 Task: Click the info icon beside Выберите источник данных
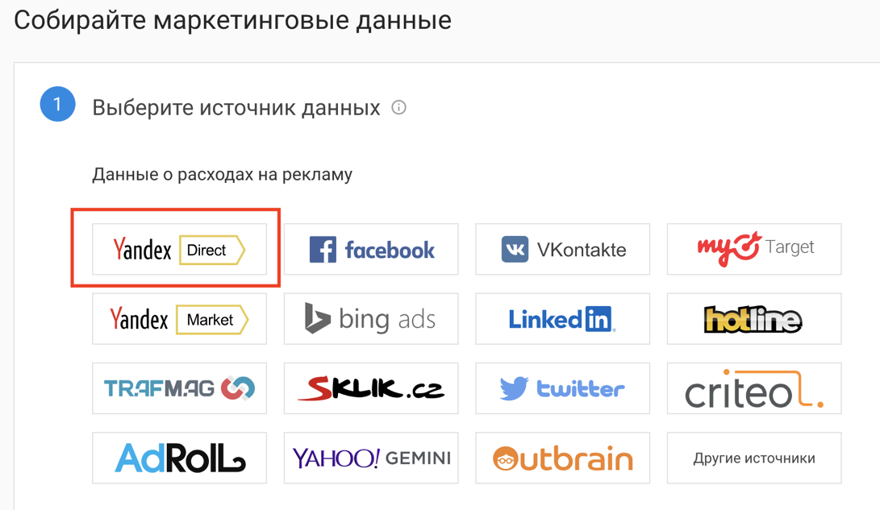click(398, 107)
